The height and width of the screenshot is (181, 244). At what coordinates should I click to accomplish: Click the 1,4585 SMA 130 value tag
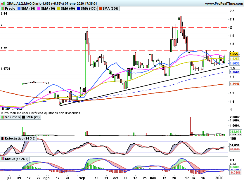pos(234,72)
